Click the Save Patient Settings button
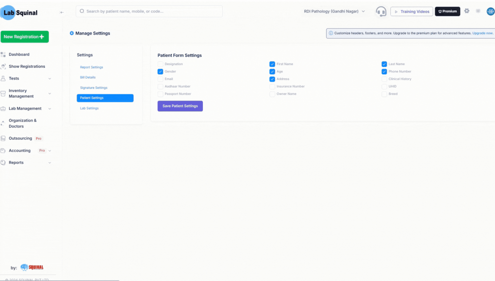The image size is (495, 281). [x=180, y=106]
